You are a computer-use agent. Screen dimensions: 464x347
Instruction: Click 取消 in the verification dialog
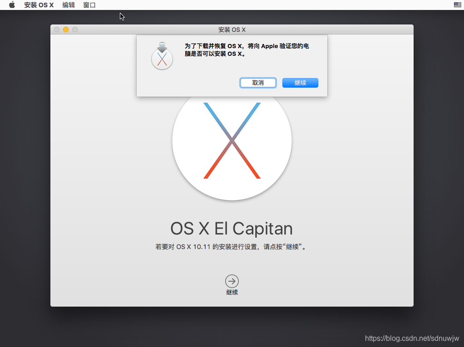tap(258, 83)
